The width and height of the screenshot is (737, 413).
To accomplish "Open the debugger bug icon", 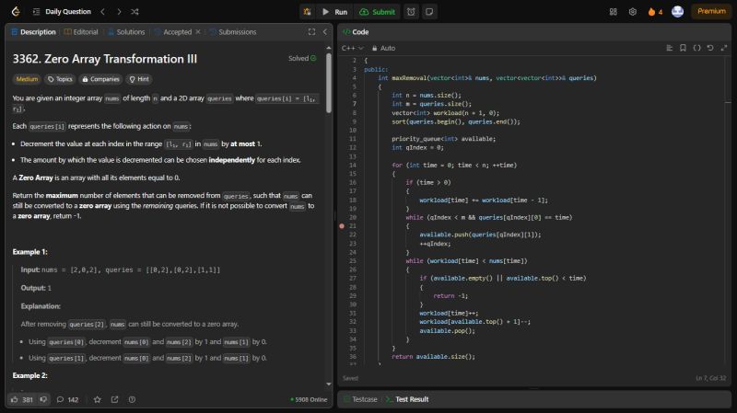I will [307, 12].
